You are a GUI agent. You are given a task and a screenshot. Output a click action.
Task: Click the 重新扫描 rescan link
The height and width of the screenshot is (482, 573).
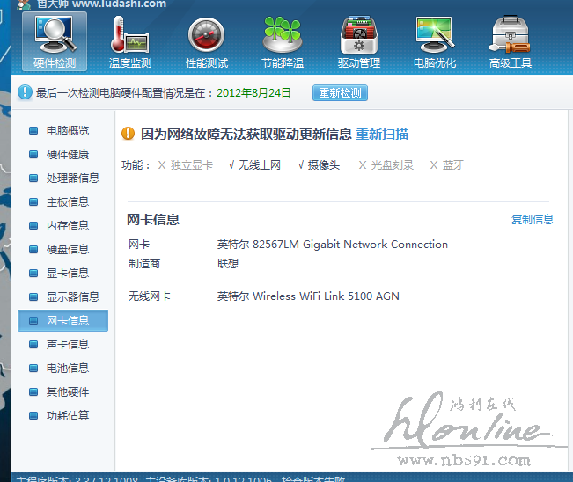tap(382, 135)
